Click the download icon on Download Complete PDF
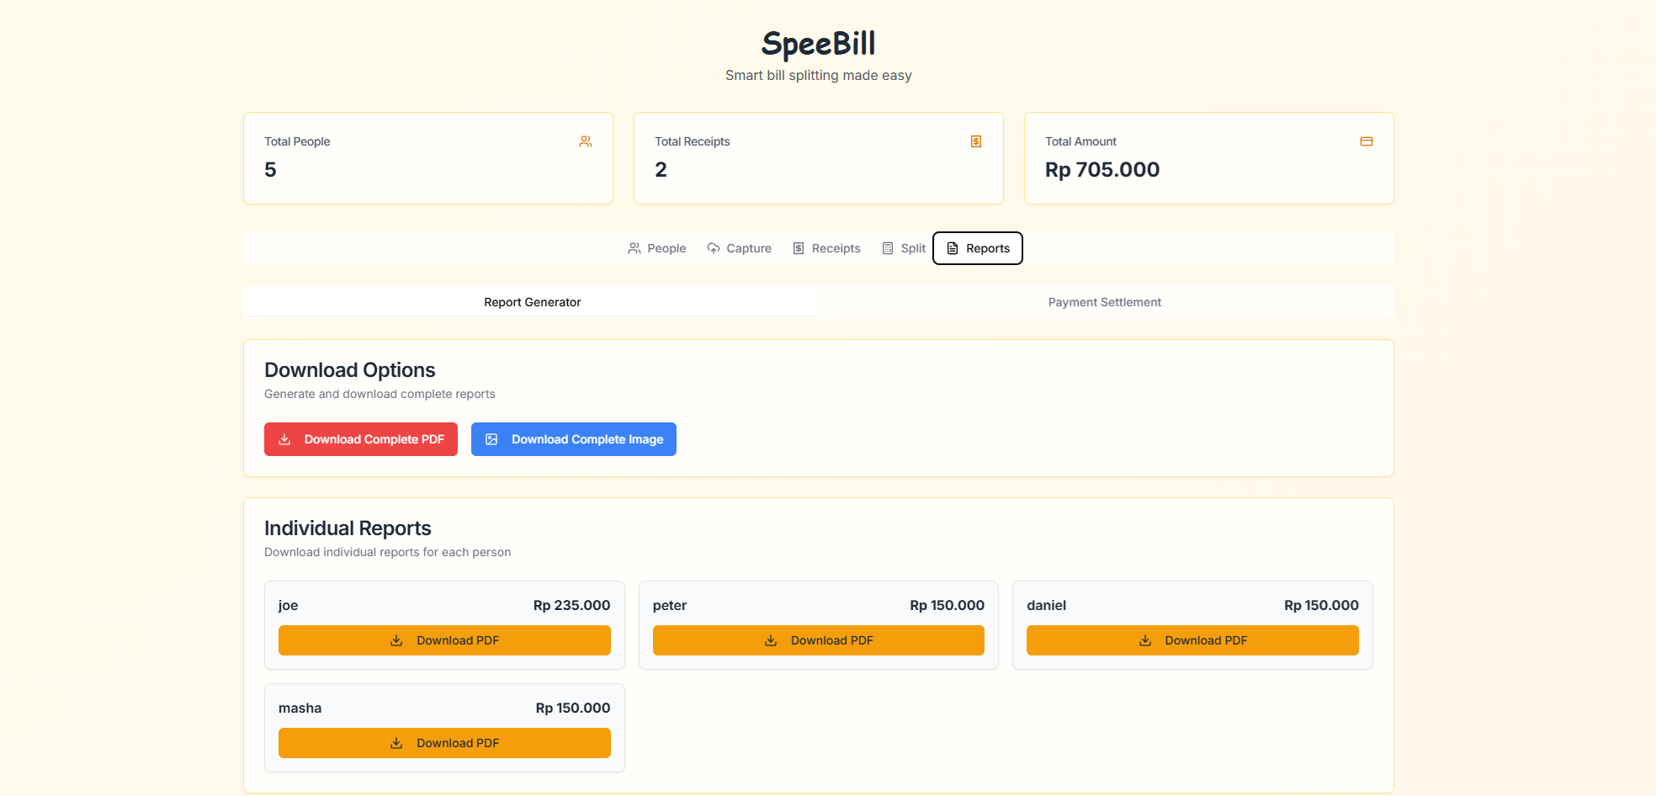 point(285,439)
